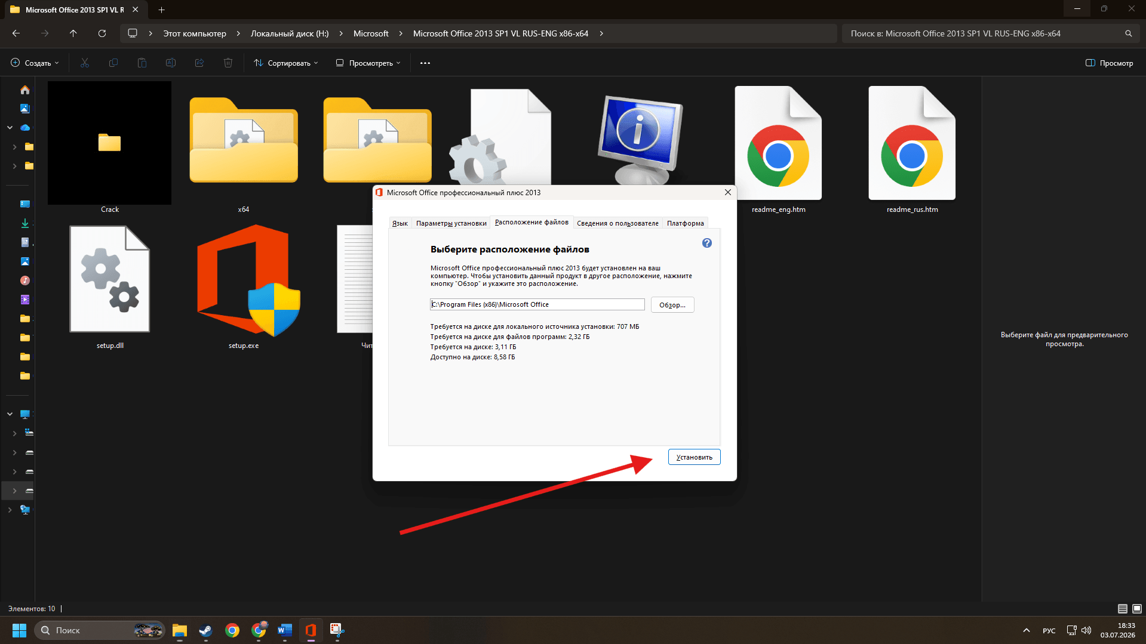Add a new Explorer tab
Image resolution: width=1146 pixels, height=644 pixels.
161,10
